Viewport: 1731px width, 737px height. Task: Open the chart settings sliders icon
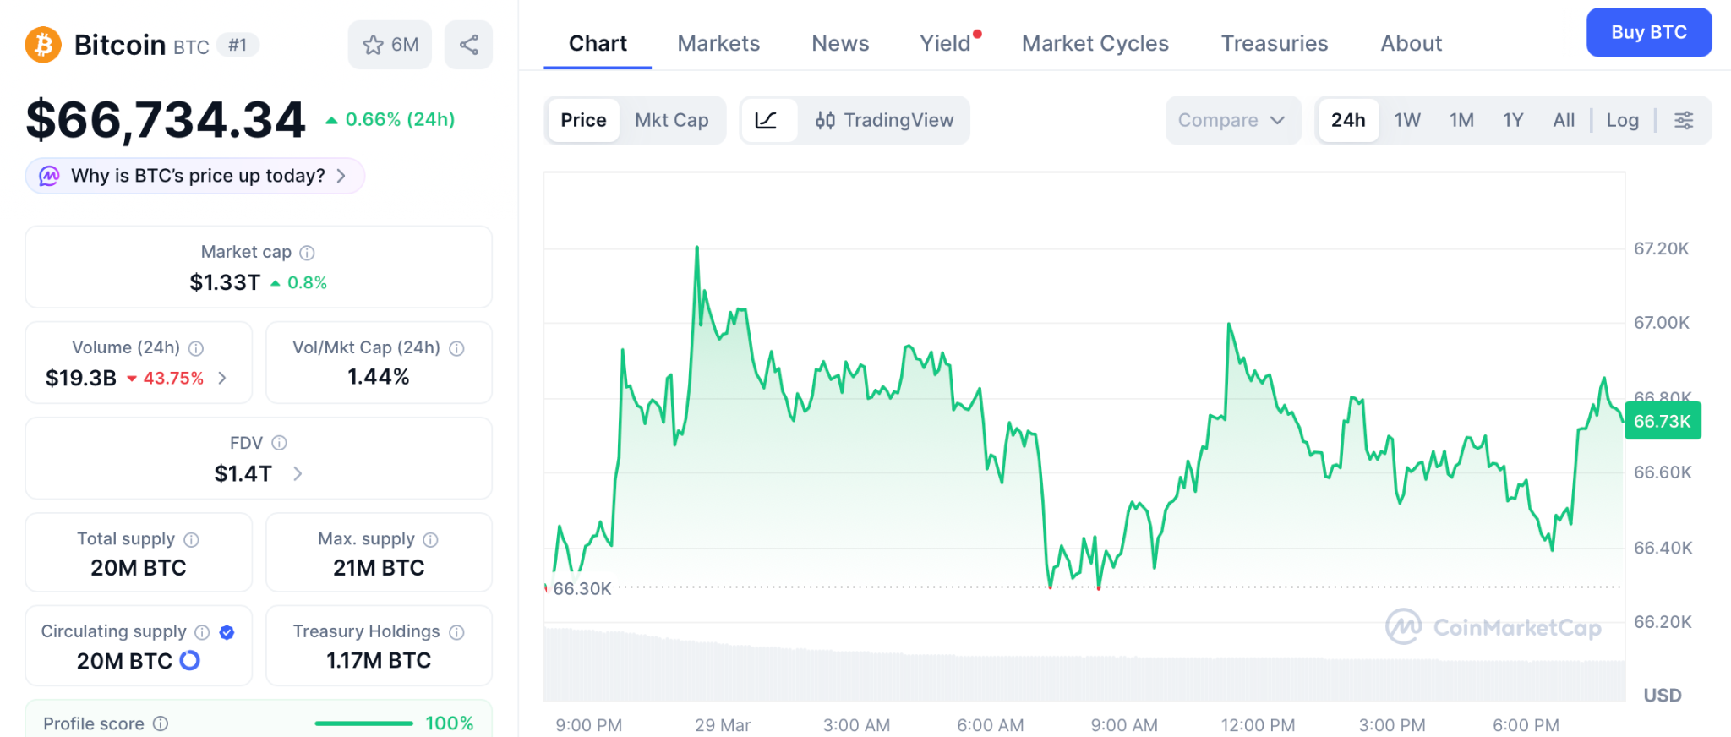[x=1683, y=120]
